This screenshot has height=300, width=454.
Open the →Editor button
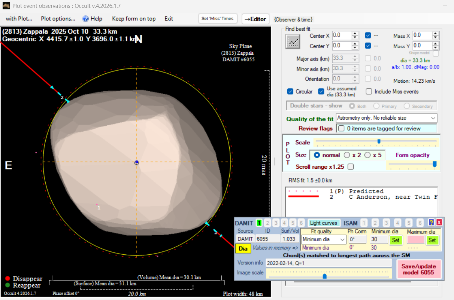pos(255,19)
